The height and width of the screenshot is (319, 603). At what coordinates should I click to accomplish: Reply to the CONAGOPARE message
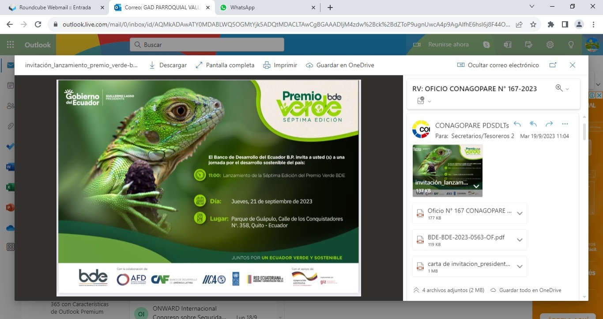pos(517,124)
